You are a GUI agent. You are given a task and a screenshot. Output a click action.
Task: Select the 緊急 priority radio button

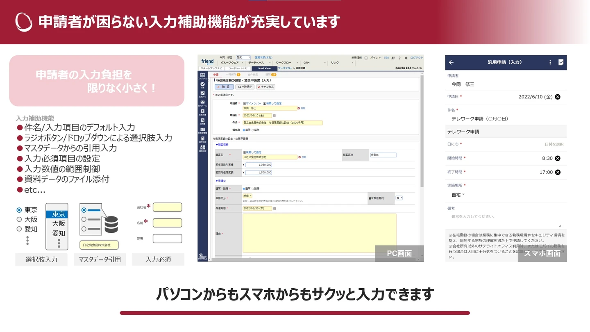253,130
